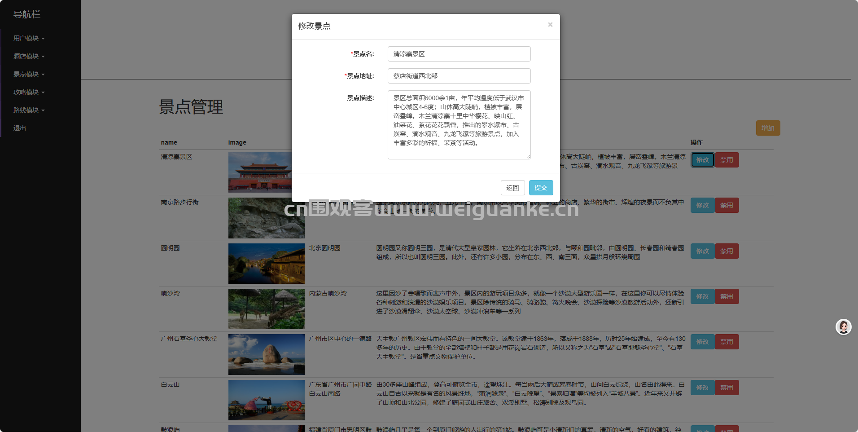Select the 广州市区中心的一德路 address cell
Image resolution: width=858 pixels, height=432 pixels.
tap(340, 339)
